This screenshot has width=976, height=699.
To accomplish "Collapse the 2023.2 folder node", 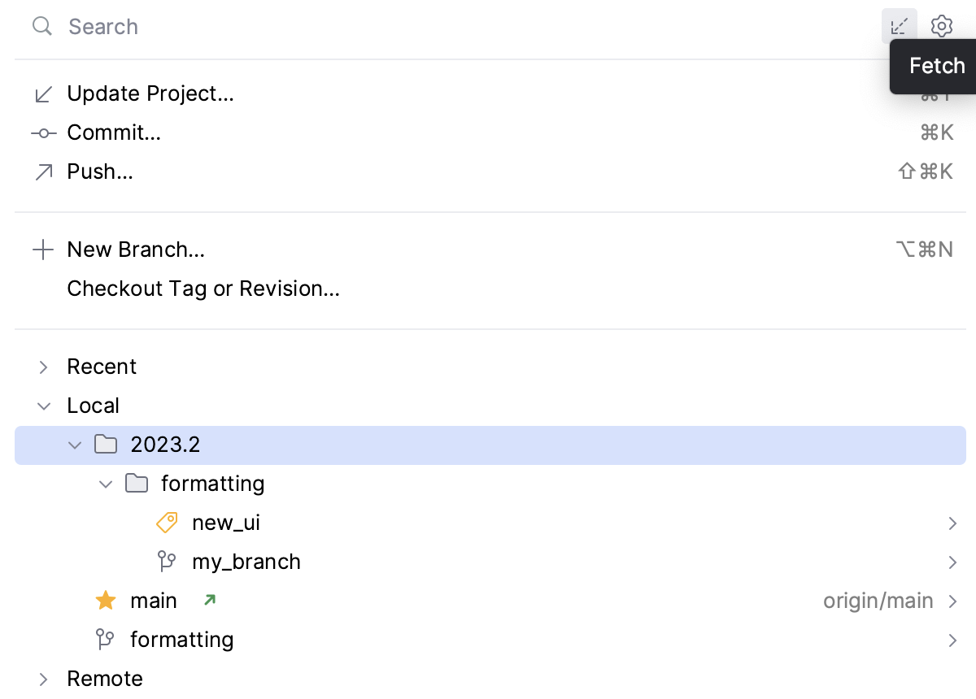I will [75, 445].
